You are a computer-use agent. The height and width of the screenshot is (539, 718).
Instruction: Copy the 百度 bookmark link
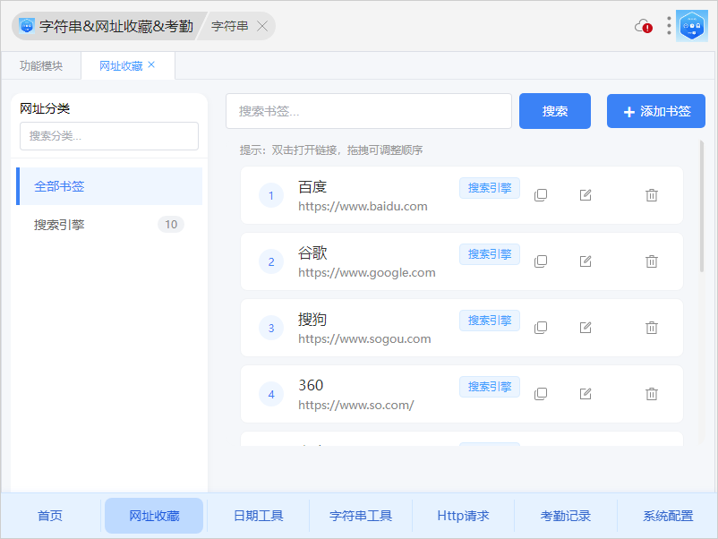coord(541,195)
